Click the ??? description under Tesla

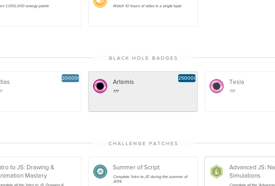pyautogui.click(x=232, y=91)
